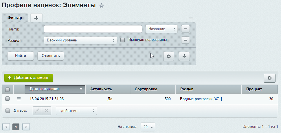Remove the Раздел filter row with minus
This screenshot has width=281, height=133.
pos(186,40)
